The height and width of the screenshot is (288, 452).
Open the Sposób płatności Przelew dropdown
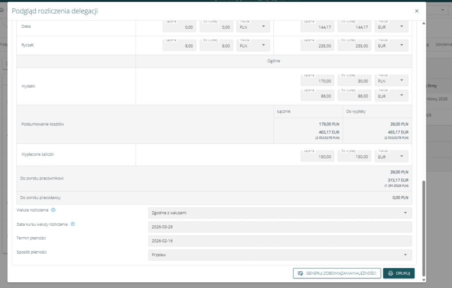(280, 255)
